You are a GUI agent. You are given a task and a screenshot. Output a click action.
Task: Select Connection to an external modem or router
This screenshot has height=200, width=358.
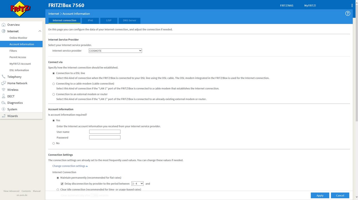(54, 94)
